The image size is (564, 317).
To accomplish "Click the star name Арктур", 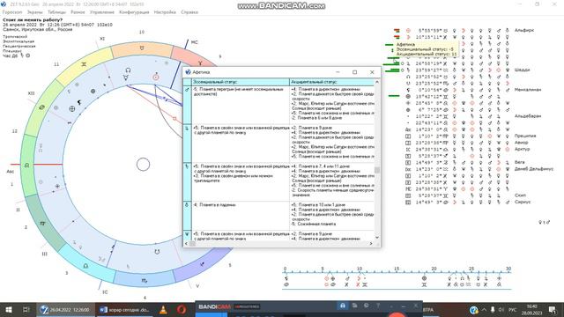I will [x=522, y=149].
